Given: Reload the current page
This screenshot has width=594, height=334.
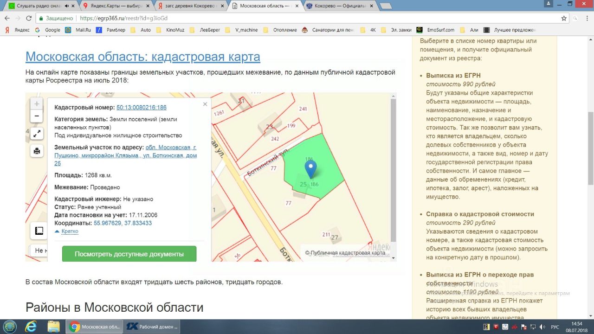Looking at the screenshot, I should [x=29, y=18].
